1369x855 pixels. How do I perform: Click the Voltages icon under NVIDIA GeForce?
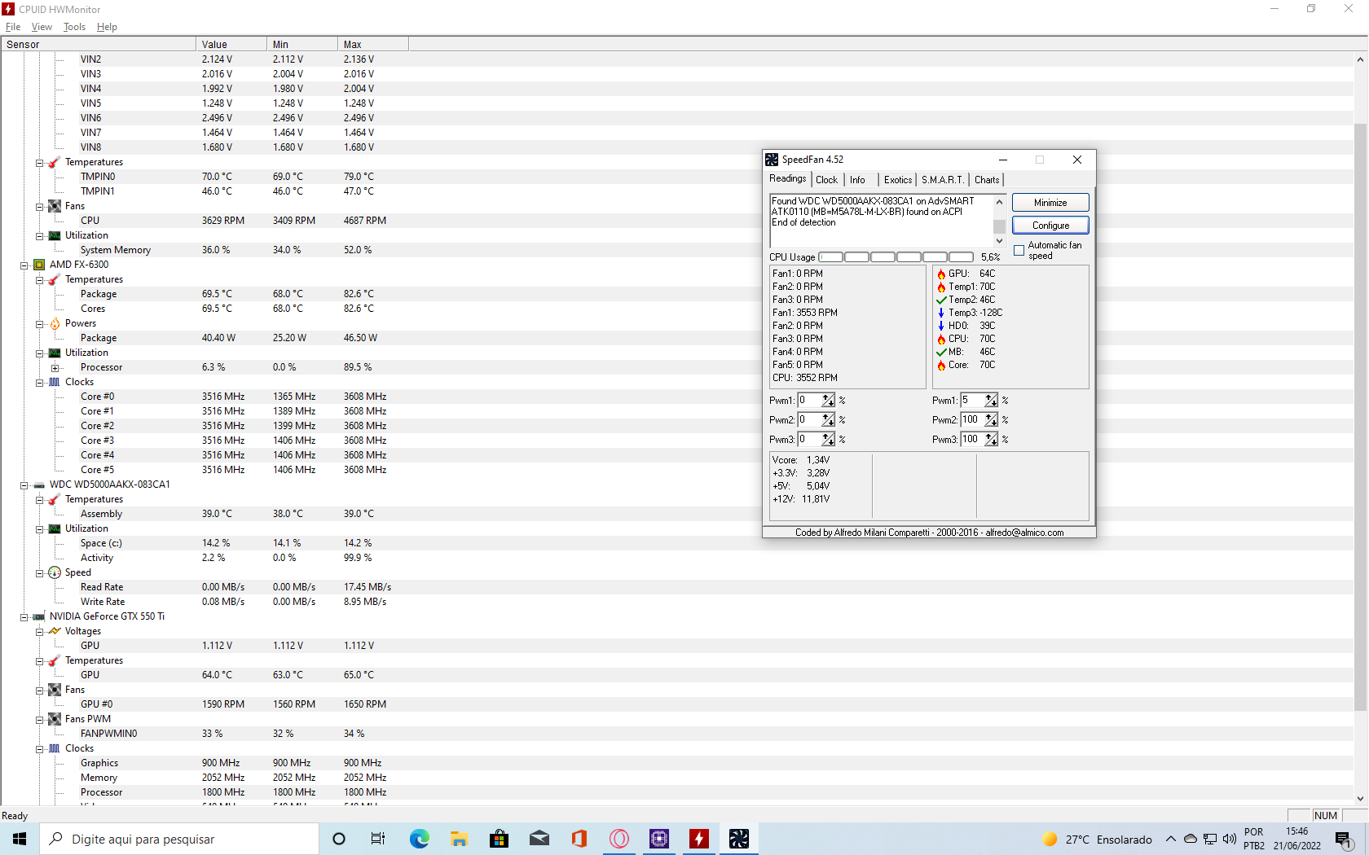55,631
